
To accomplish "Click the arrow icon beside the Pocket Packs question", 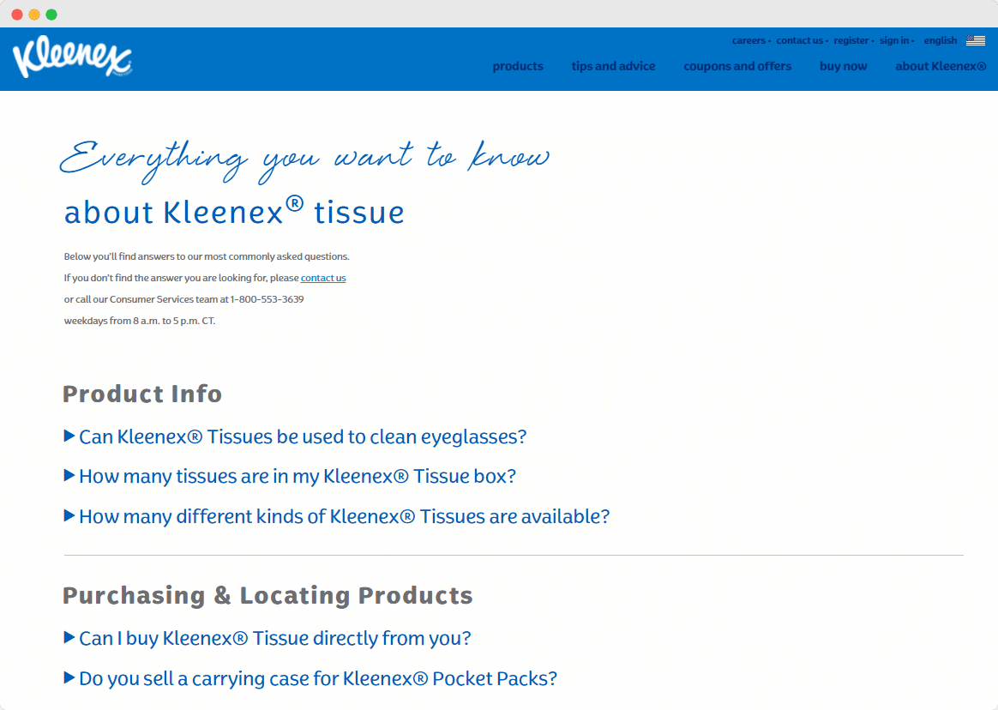I will tap(69, 677).
